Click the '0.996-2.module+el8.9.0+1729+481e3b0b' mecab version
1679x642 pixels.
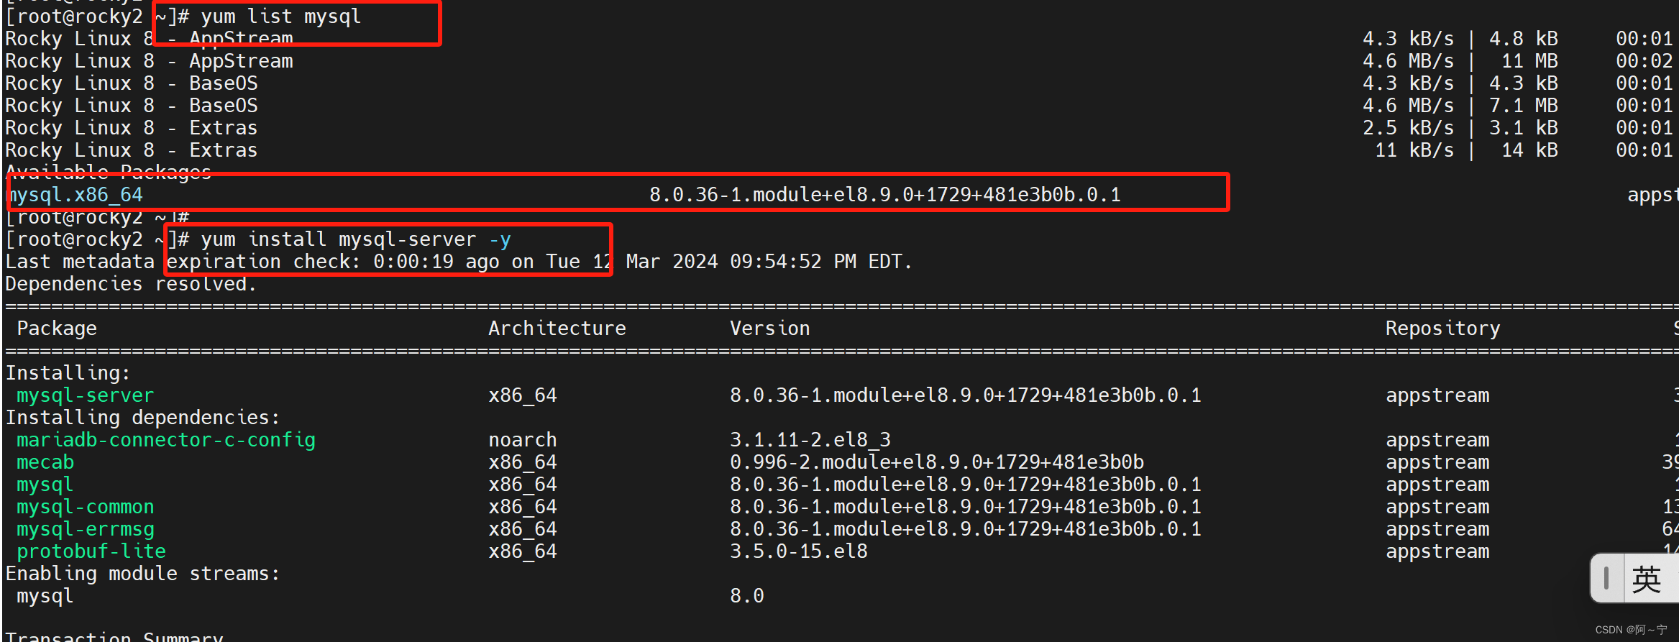937,462
